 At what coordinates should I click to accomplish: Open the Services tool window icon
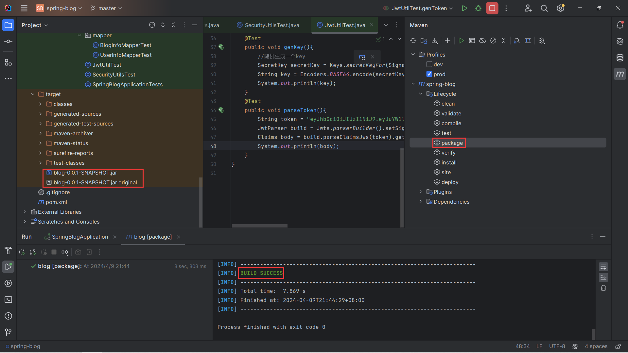point(9,283)
